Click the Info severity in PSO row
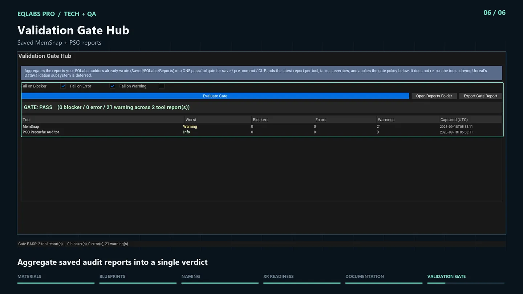The image size is (523, 294). pyautogui.click(x=186, y=132)
